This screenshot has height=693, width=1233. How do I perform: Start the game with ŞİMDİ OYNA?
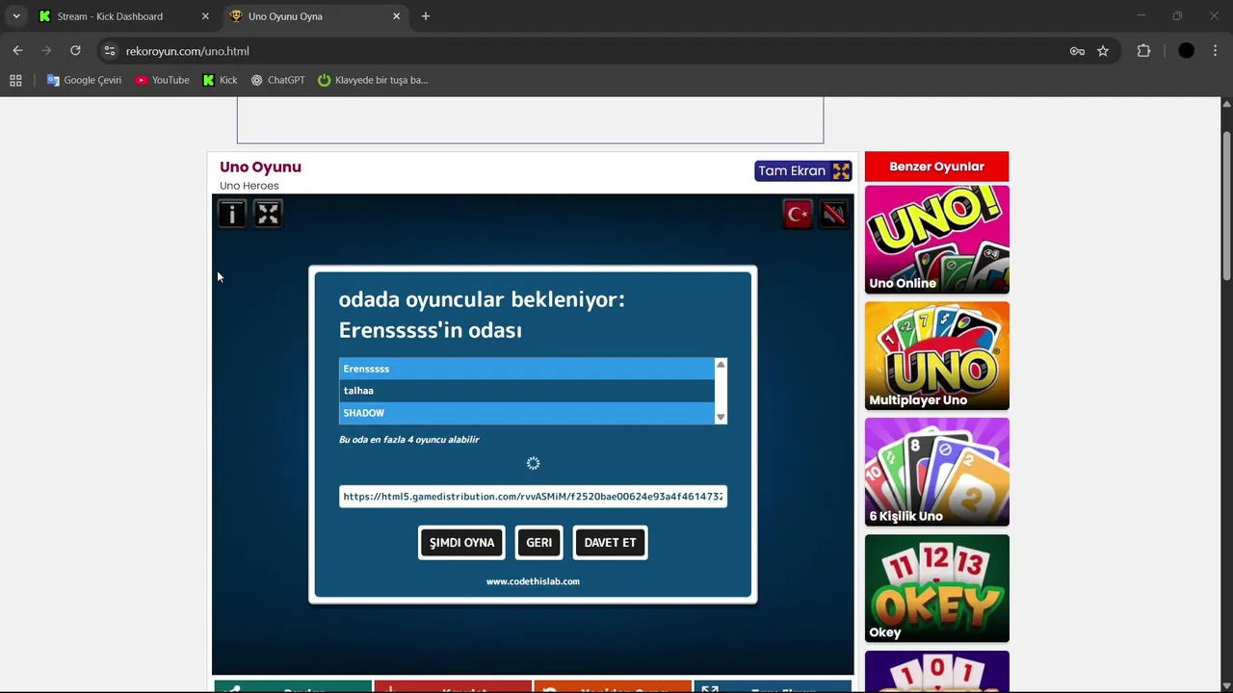[x=461, y=543]
